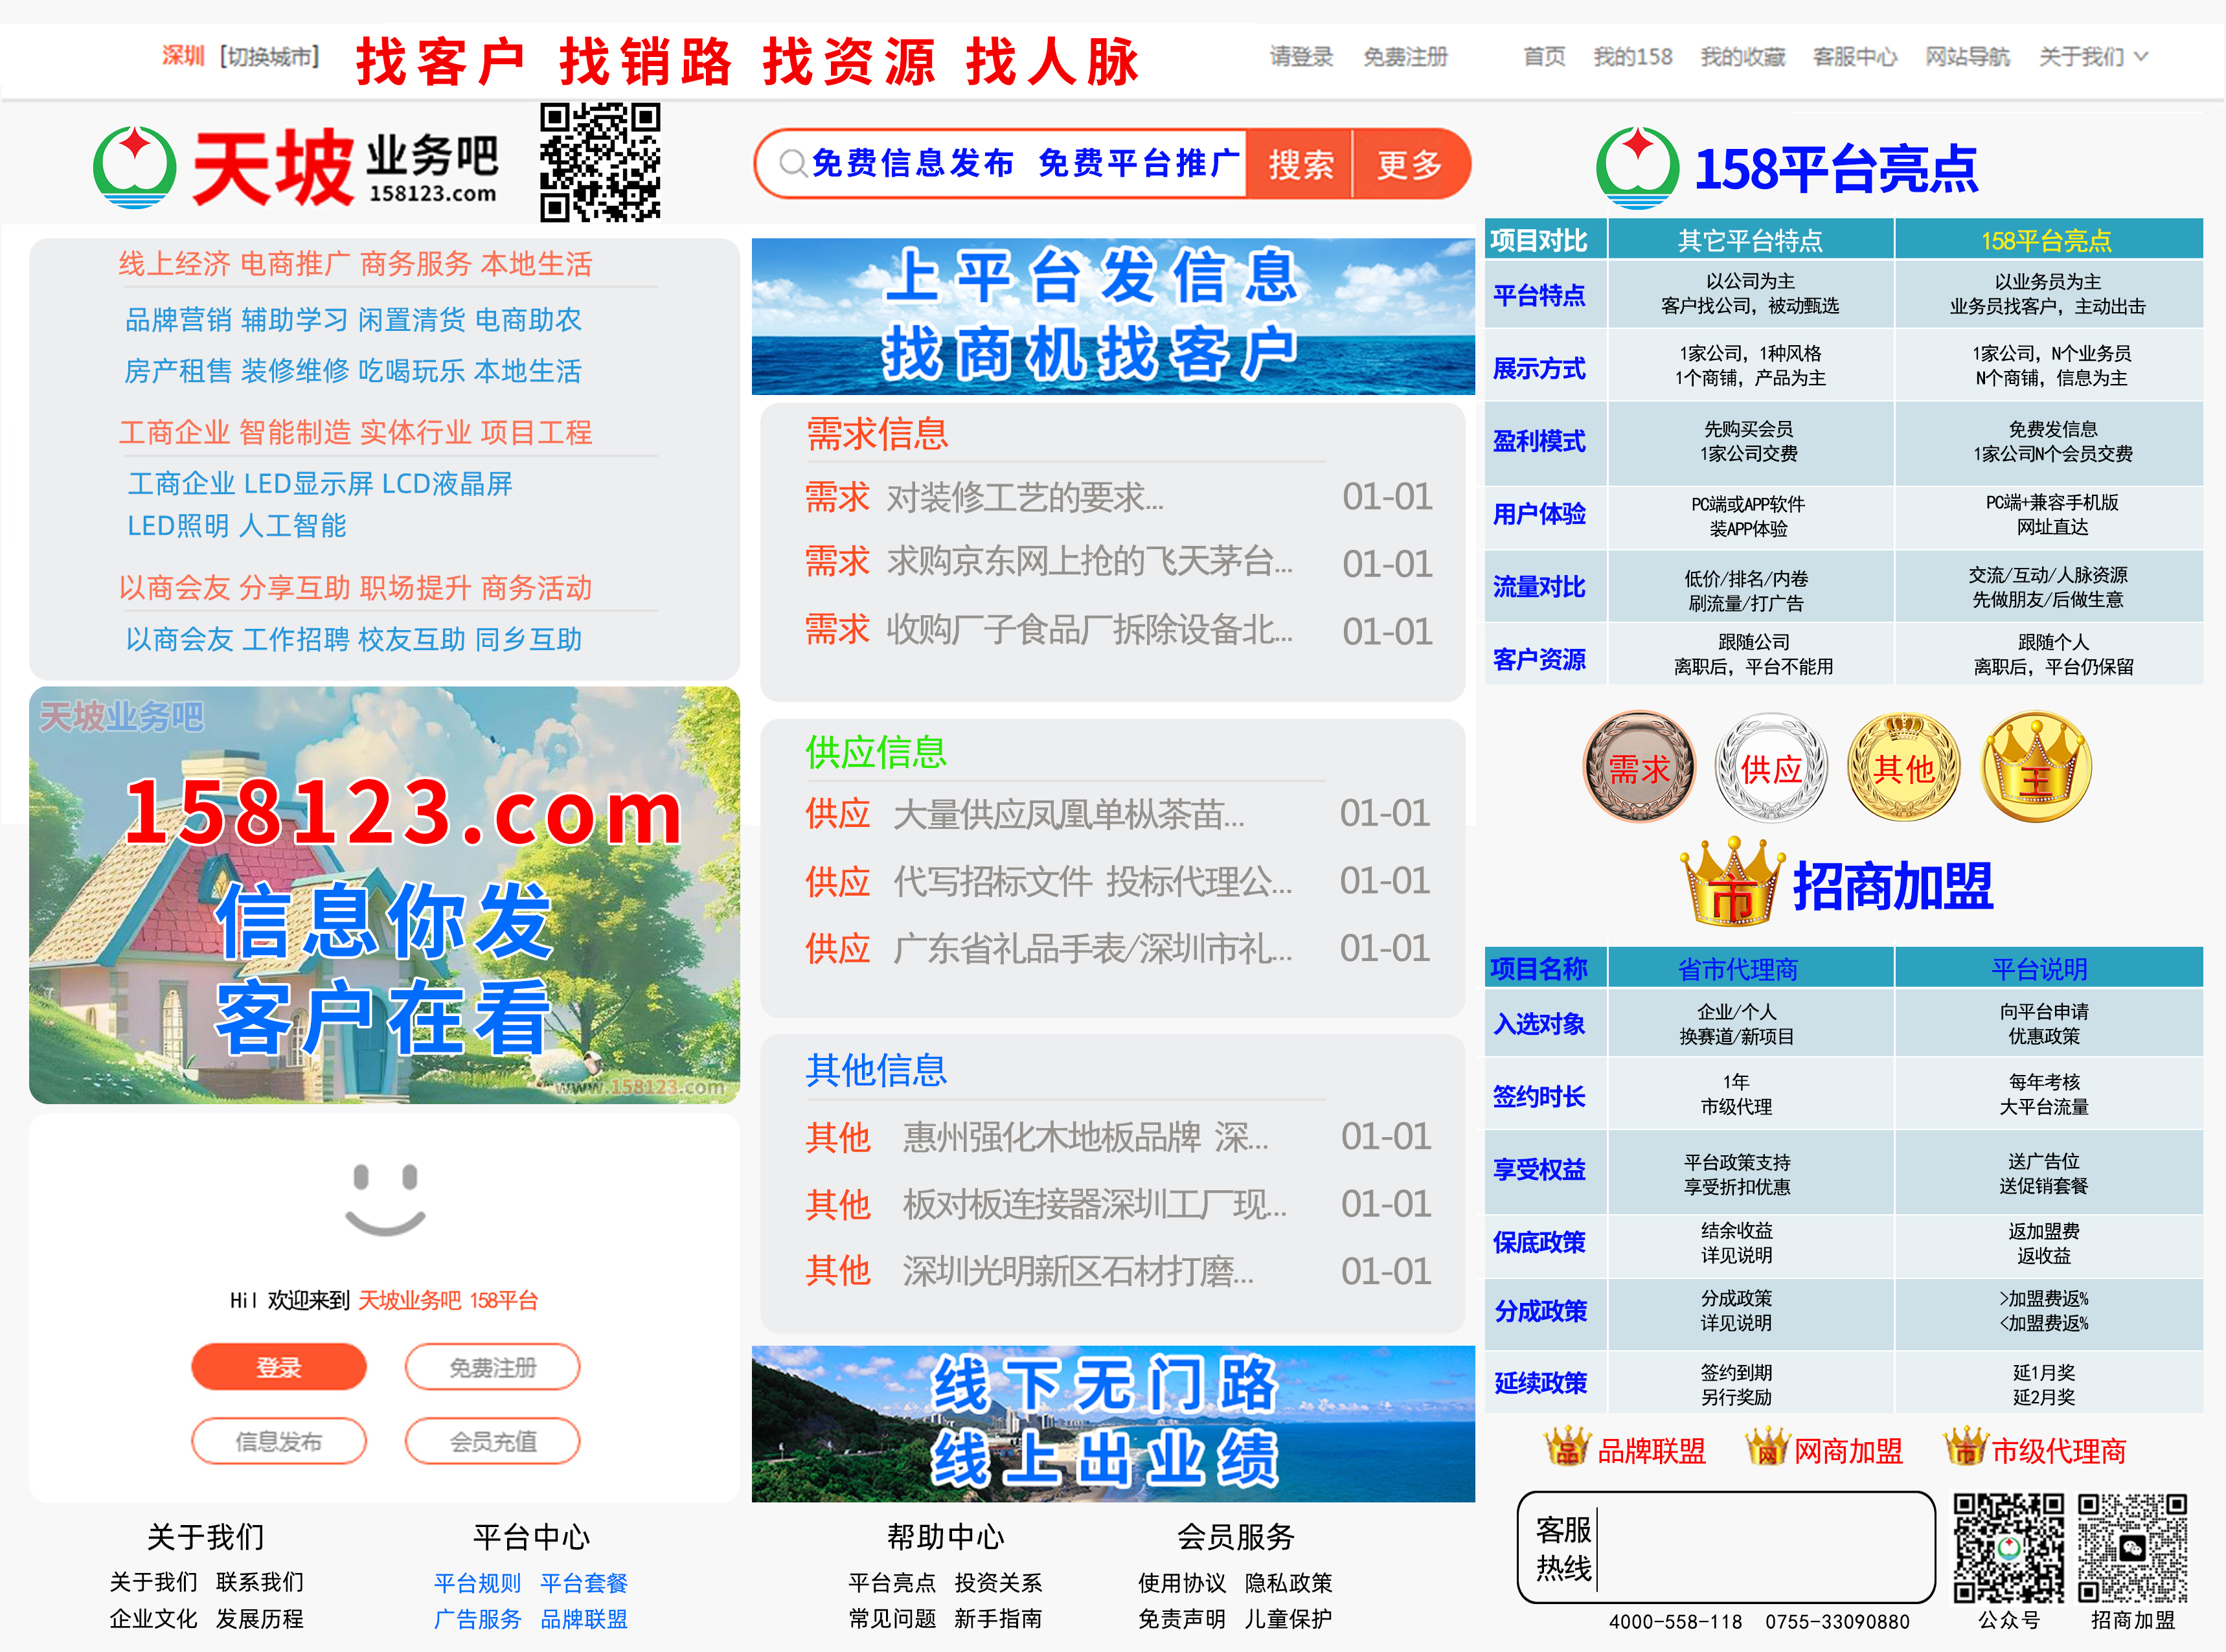This screenshot has width=2226, height=1652.
Task: Click the 招商加盟 QR code at bottom
Action: click(x=2132, y=1548)
